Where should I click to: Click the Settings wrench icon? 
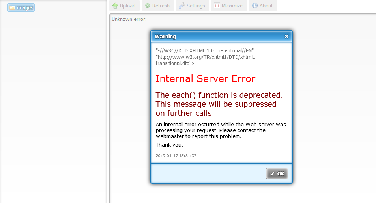[x=182, y=6]
